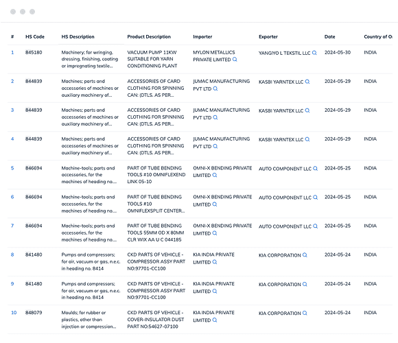398x343 pixels.
Task: Click JUMAC importer search icon in row 4
Action: [215, 146]
